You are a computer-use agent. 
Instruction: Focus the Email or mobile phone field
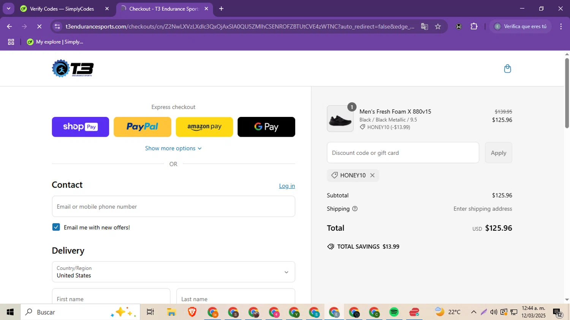pyautogui.click(x=173, y=207)
